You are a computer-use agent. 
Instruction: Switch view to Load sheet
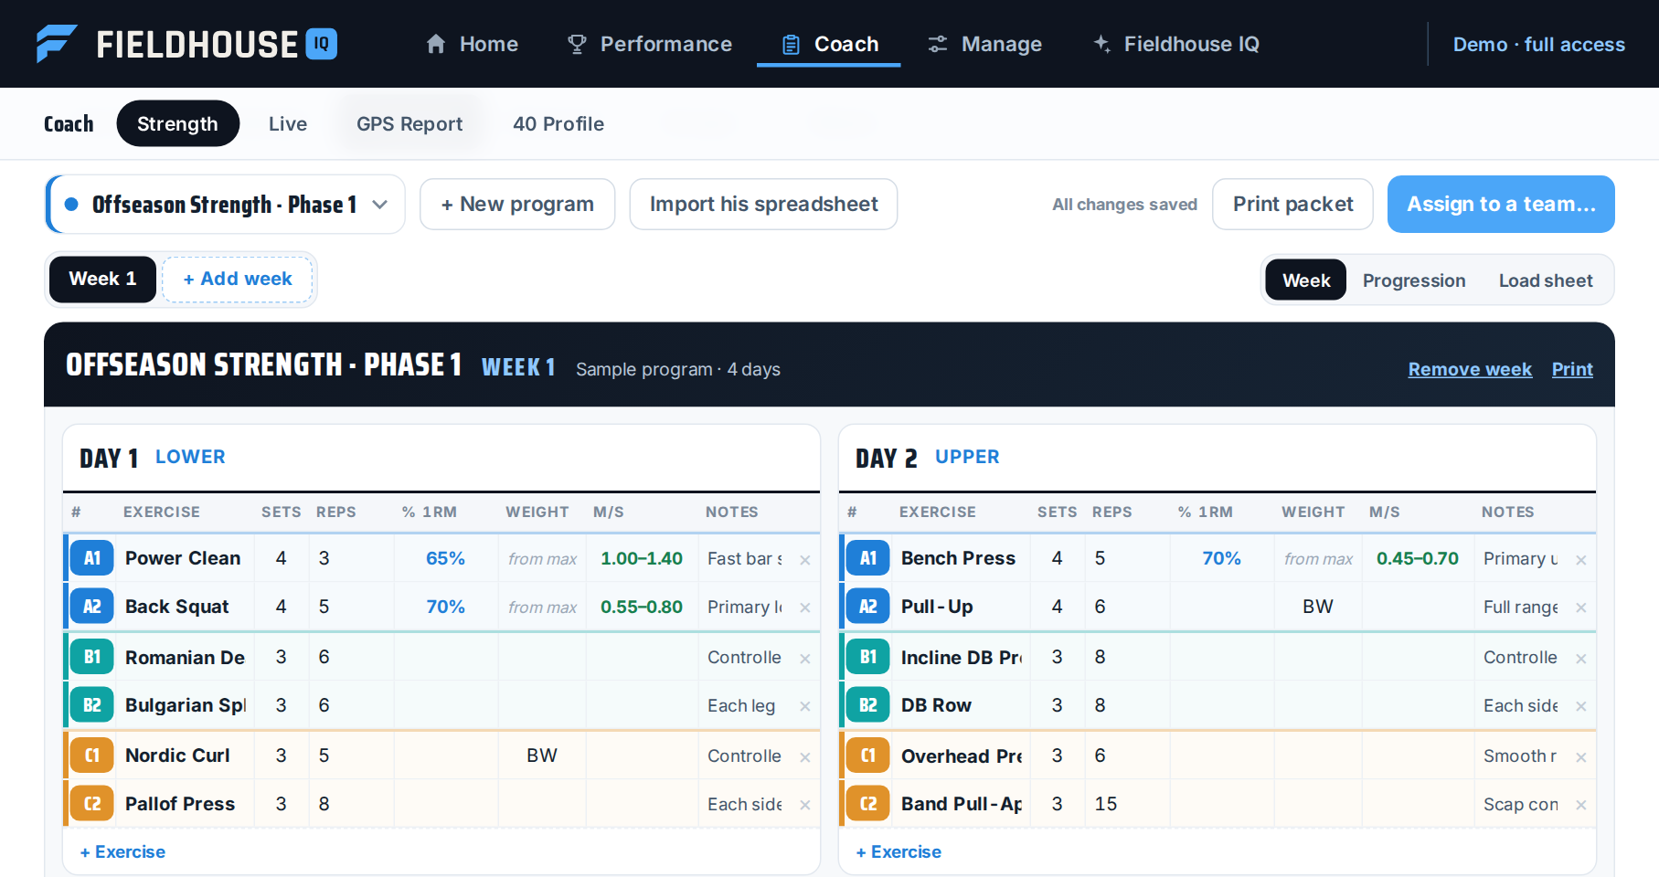coord(1546,280)
